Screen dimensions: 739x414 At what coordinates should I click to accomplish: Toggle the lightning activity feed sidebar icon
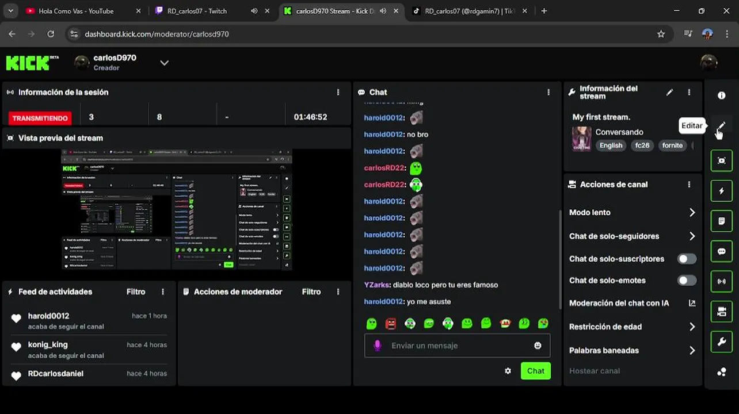721,191
